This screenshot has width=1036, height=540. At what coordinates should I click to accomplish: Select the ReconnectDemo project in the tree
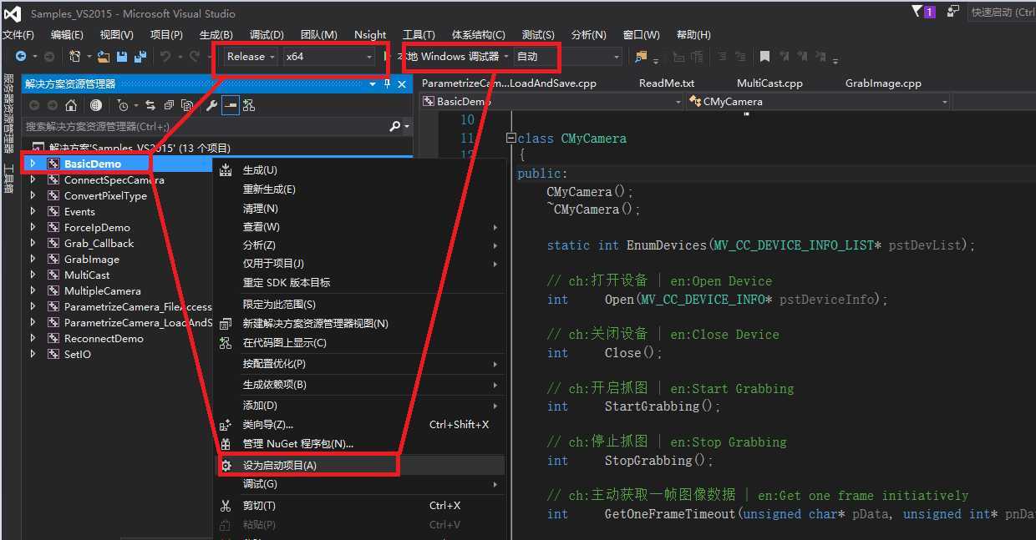[104, 339]
